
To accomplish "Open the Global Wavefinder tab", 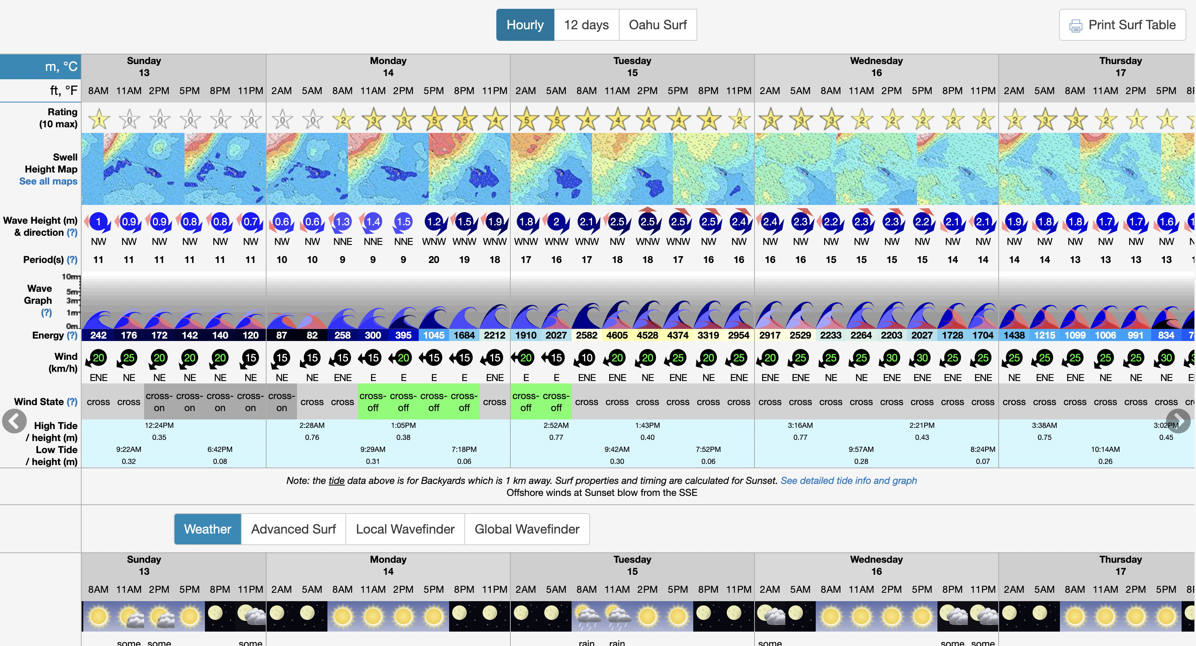I will (527, 529).
